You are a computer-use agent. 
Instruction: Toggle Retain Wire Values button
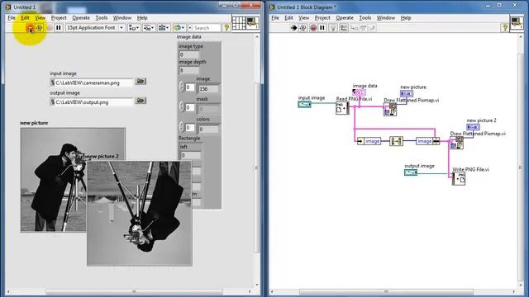(x=344, y=28)
